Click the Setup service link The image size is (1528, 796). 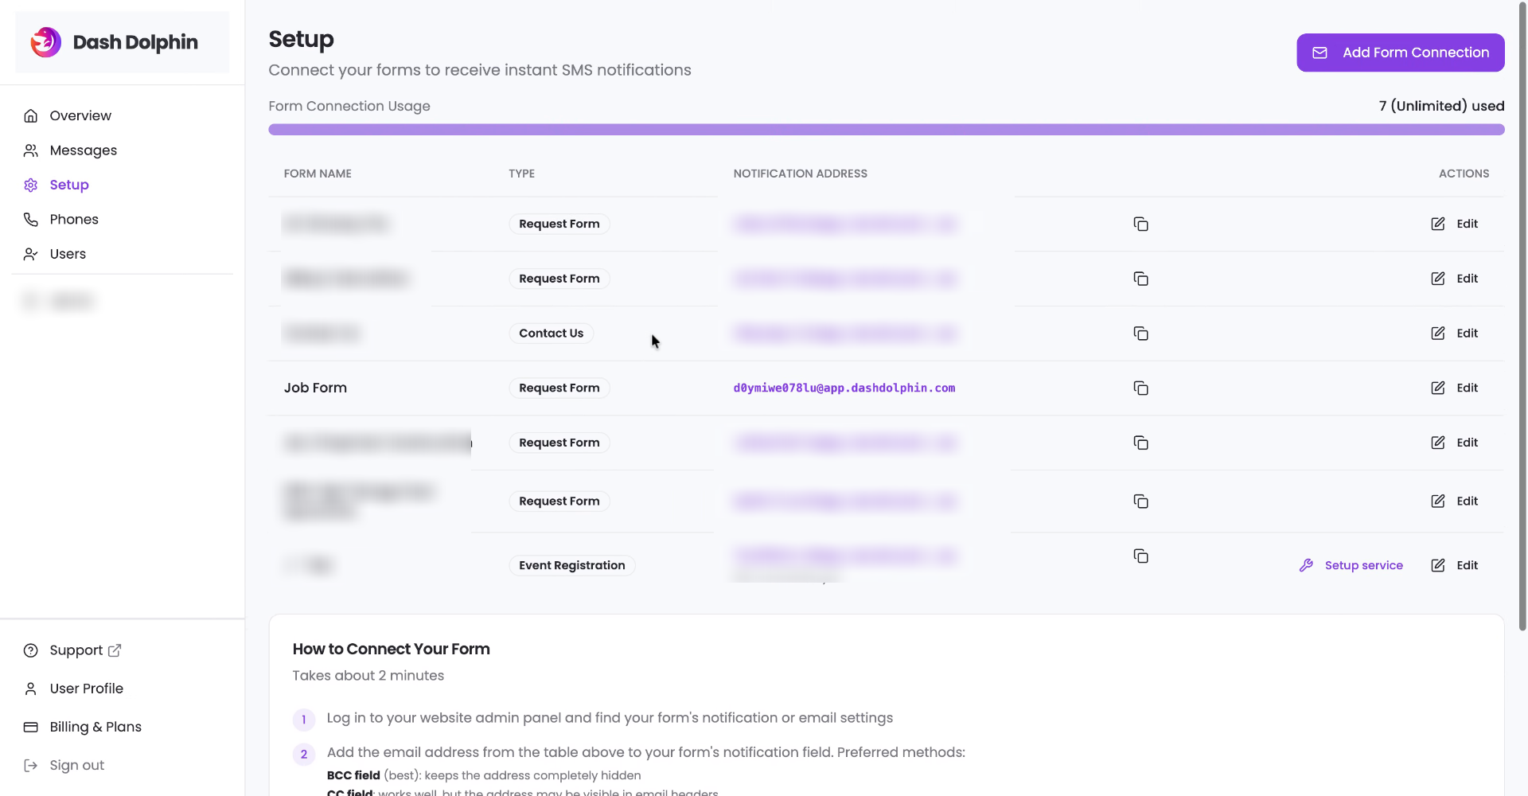coord(1351,565)
